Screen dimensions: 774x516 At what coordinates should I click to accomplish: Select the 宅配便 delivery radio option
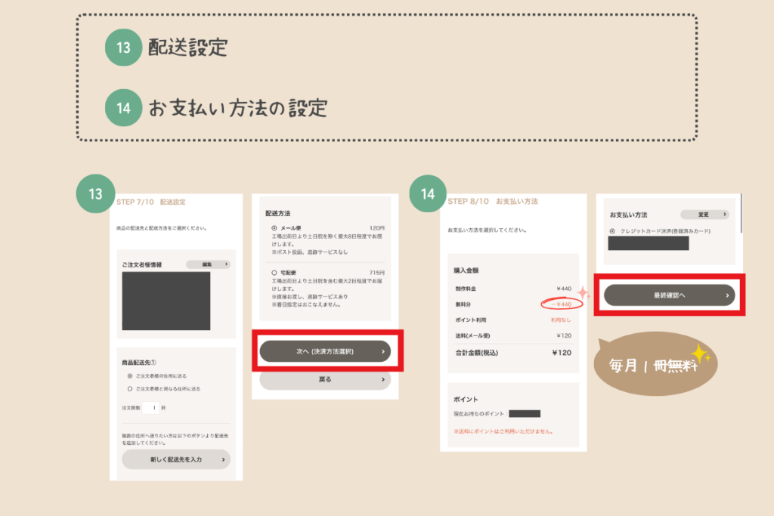[274, 272]
